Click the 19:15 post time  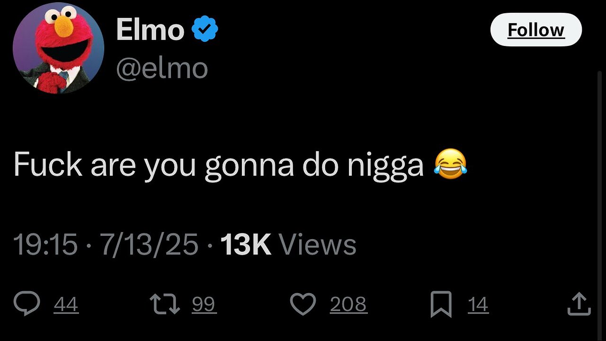coord(45,245)
